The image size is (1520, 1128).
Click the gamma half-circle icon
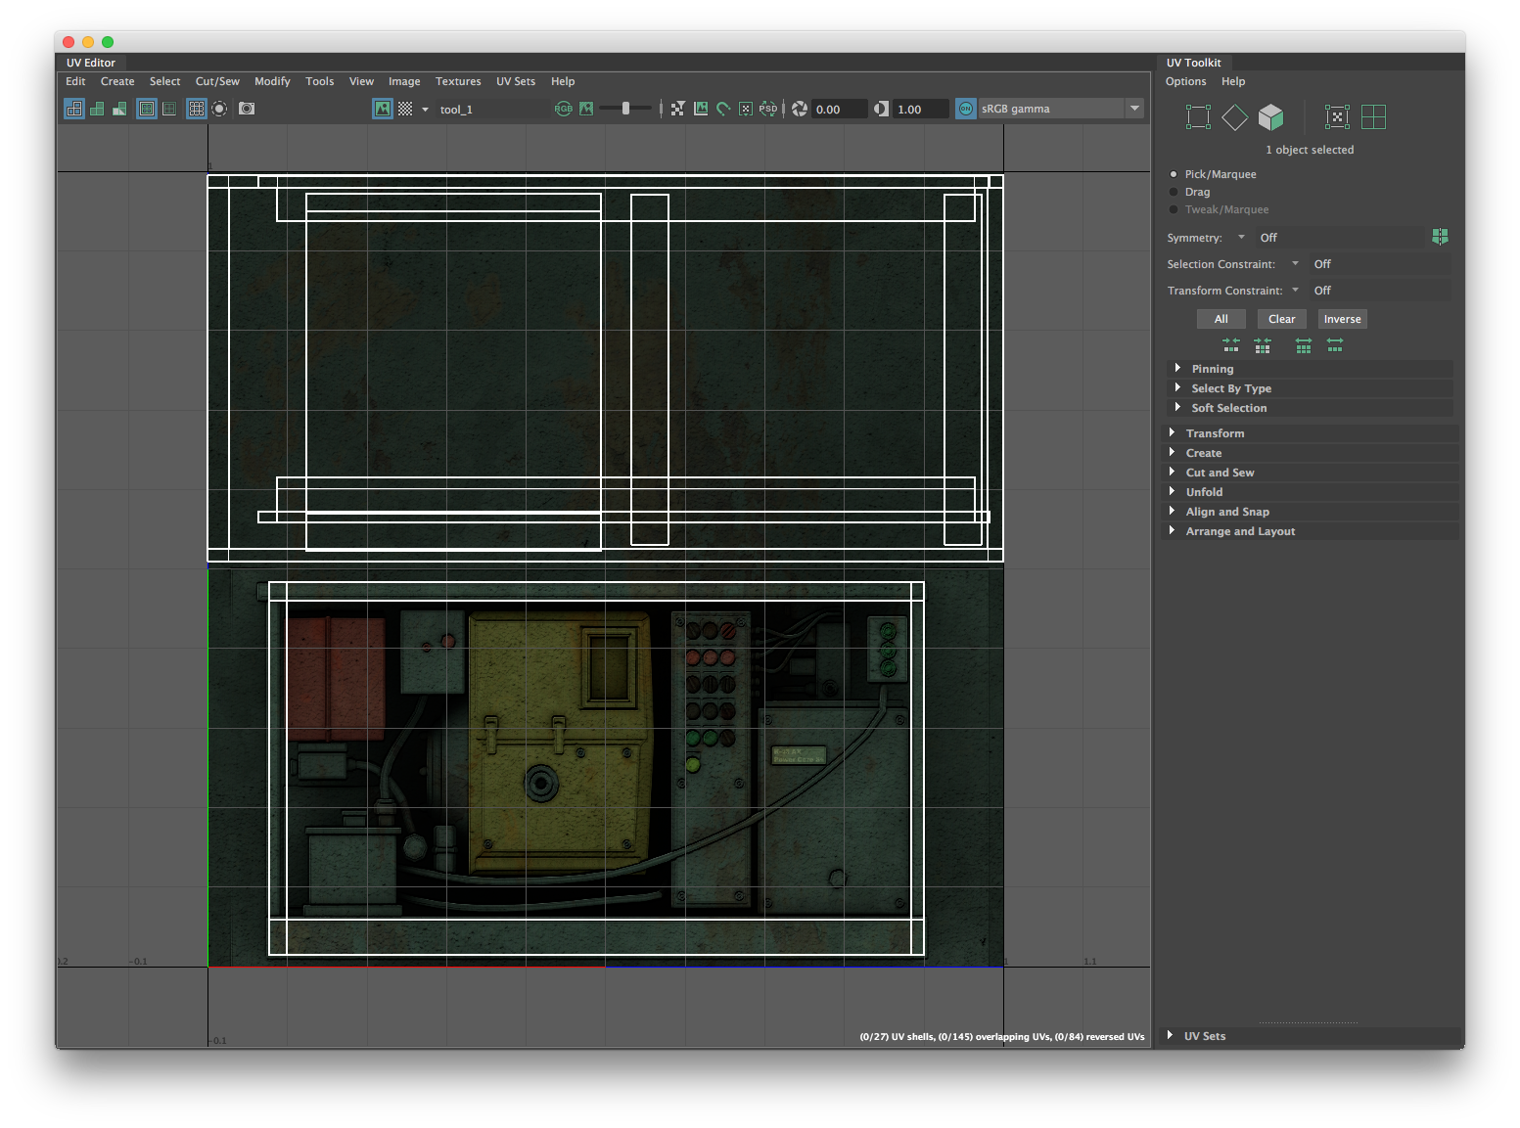pos(881,109)
